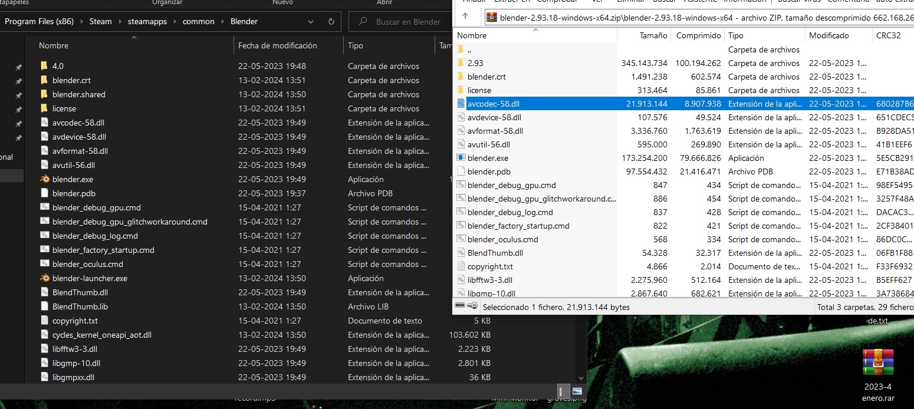Viewport: 914px width, 409px height.
Task: Click the blender.shared folder icon
Action: tap(44, 94)
